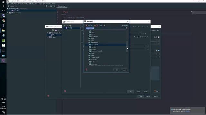The image size is (206, 115).
Task: Open Task View on the taskbar
Action: [3, 11]
